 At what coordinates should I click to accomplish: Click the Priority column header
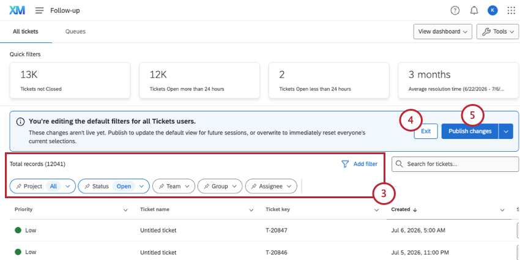[23, 210]
